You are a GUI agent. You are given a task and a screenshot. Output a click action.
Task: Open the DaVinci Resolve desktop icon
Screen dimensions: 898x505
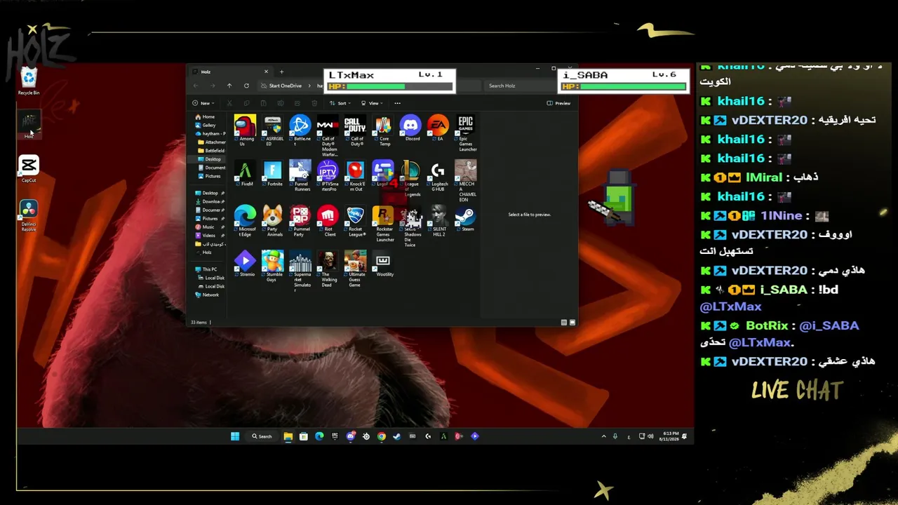pos(29,216)
